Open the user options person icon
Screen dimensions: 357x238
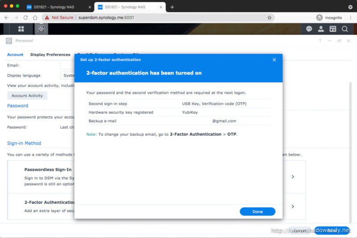click(321, 29)
